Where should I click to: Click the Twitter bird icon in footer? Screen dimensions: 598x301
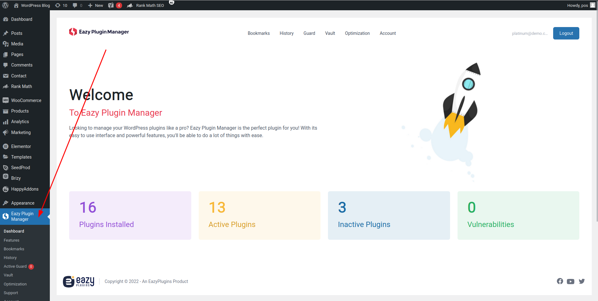click(x=582, y=281)
